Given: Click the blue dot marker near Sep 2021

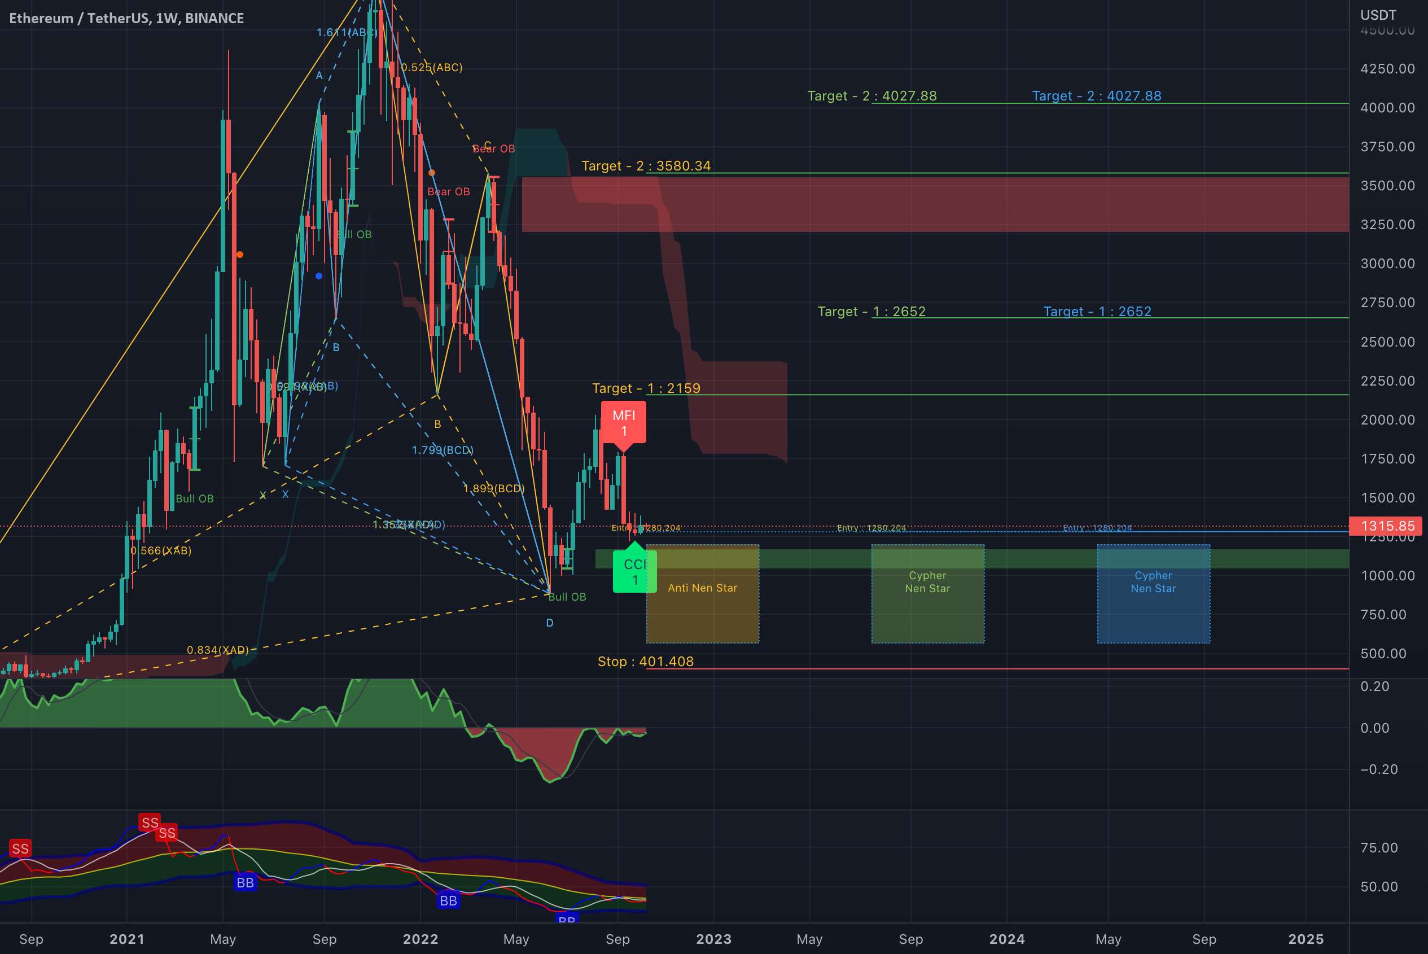Looking at the screenshot, I should [319, 276].
